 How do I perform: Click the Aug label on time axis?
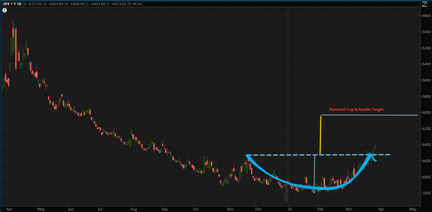tap(134, 209)
